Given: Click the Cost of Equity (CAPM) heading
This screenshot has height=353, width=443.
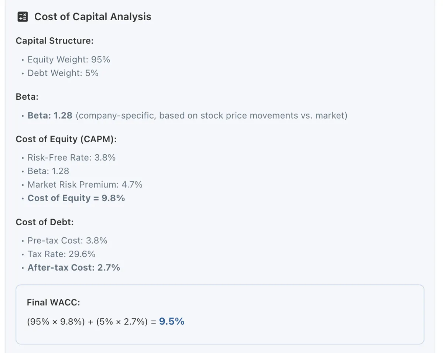Looking at the screenshot, I should pyautogui.click(x=66, y=139).
